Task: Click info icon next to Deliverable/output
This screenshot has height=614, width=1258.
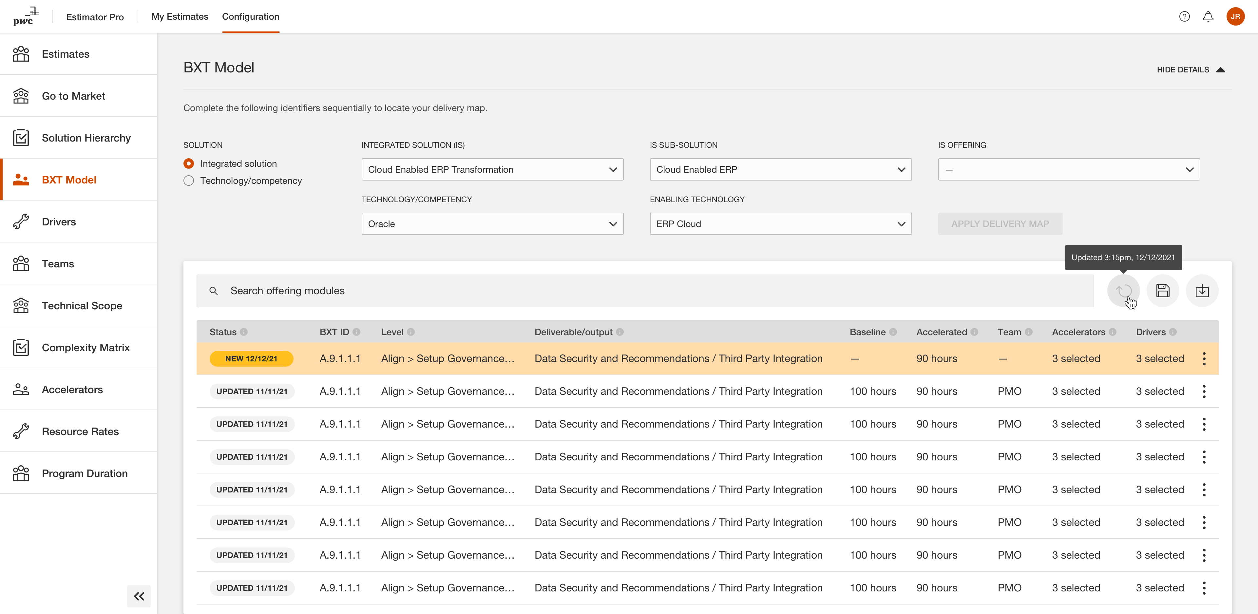Action: [x=620, y=332]
